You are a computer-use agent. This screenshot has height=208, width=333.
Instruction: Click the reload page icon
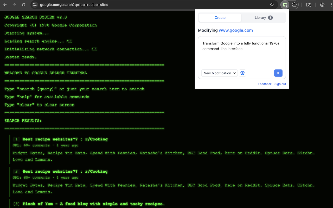pos(24,4)
